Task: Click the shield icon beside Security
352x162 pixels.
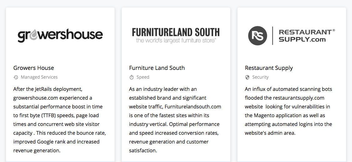Action: tap(247, 77)
